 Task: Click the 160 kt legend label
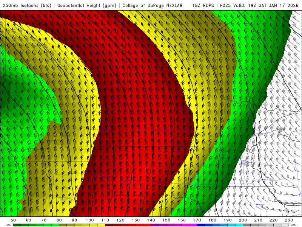pos(182,220)
